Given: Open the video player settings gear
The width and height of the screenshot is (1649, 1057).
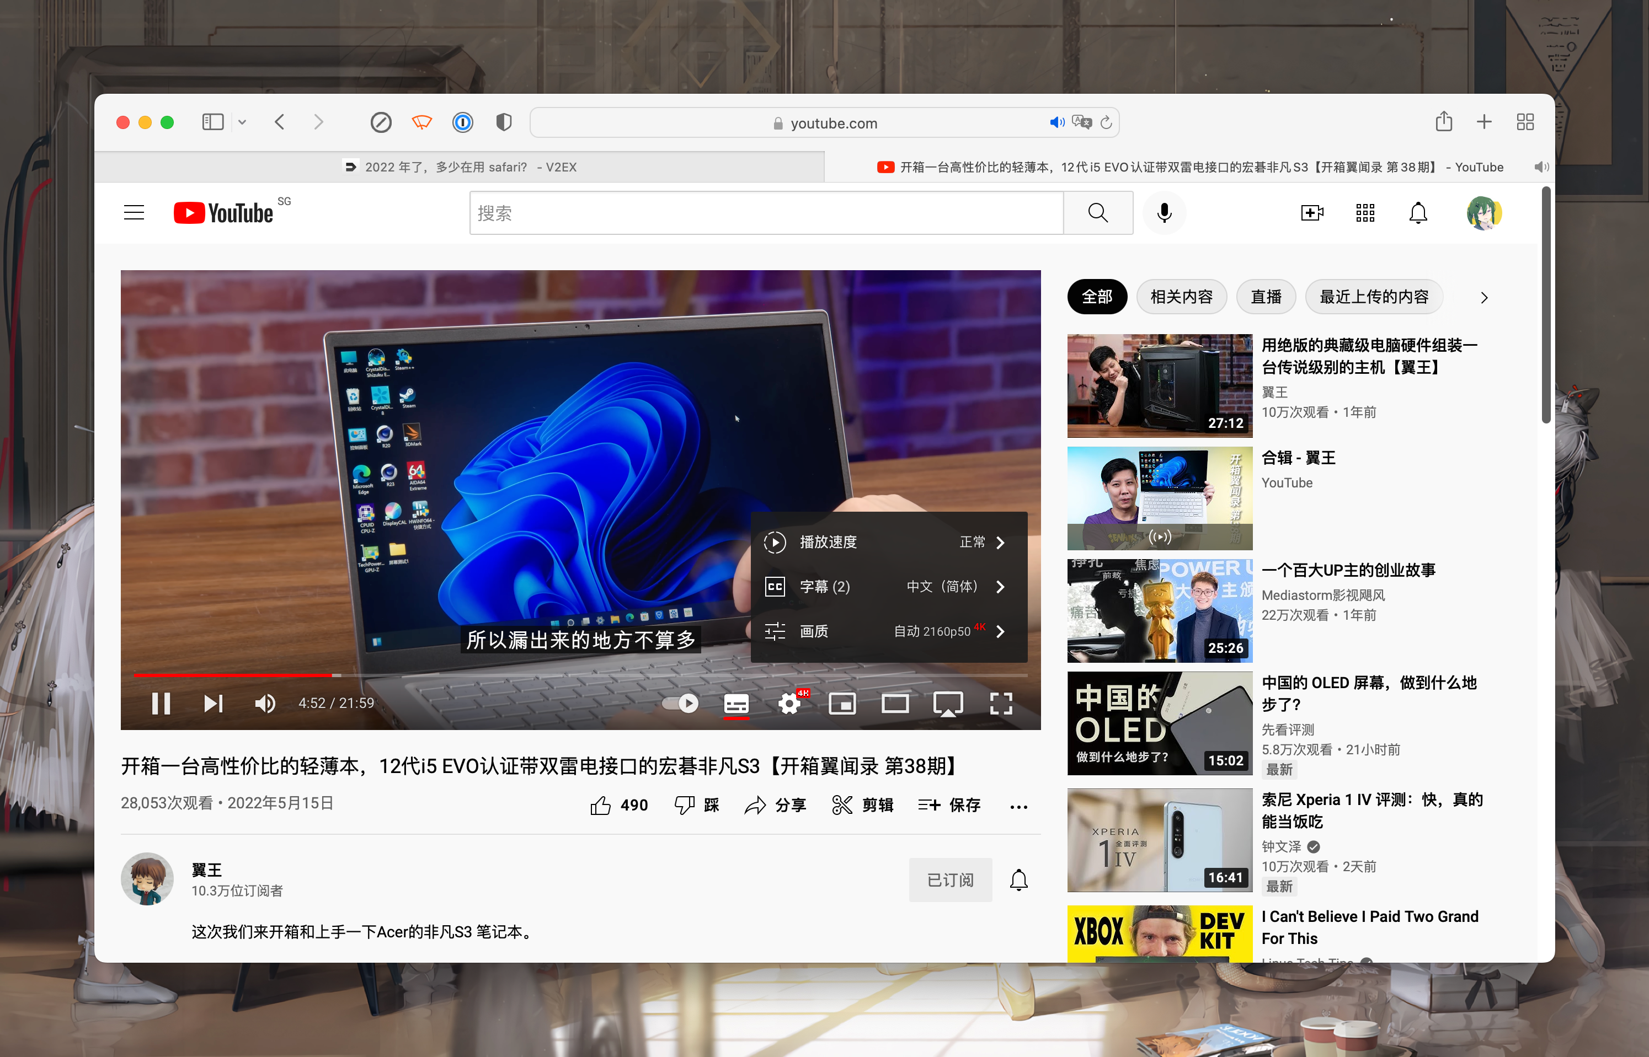Looking at the screenshot, I should [x=789, y=704].
